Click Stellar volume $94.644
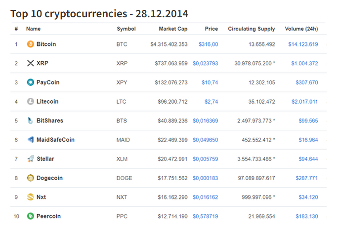340x230 pixels. coord(308,159)
